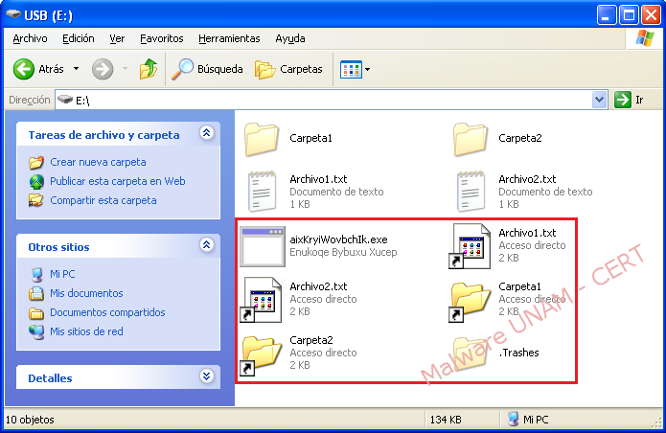Click Mi PC zone in status bar

528,420
